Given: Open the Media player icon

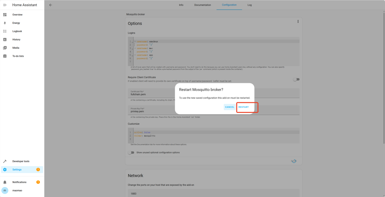Looking at the screenshot, I should [5, 48].
